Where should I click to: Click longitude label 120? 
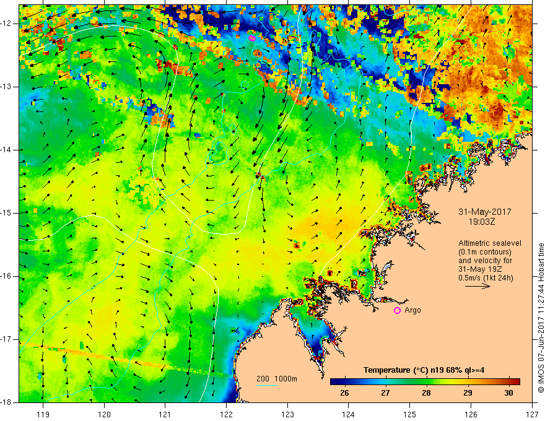(x=104, y=414)
